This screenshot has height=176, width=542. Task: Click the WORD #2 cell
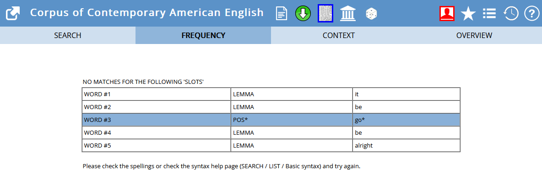tap(156, 107)
